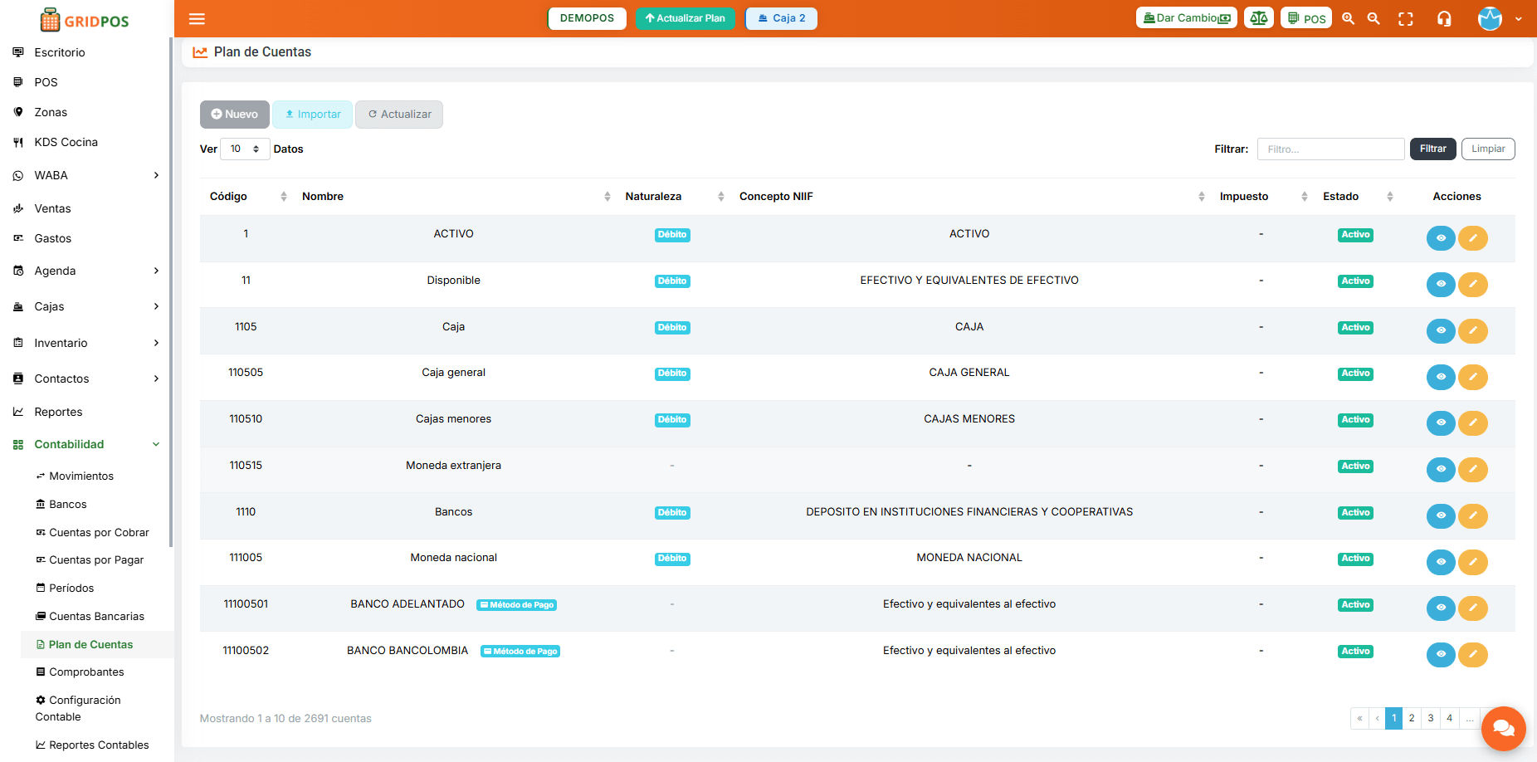Click the hamburger menu icon
Screen dimensions: 1537x762
[x=197, y=18]
